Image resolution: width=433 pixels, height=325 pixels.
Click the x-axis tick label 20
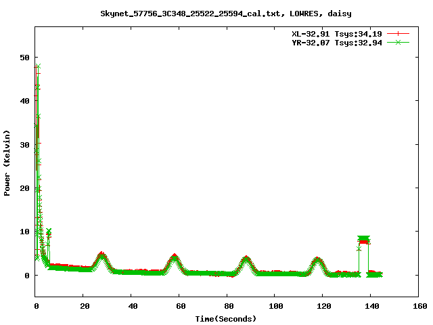click(x=85, y=306)
